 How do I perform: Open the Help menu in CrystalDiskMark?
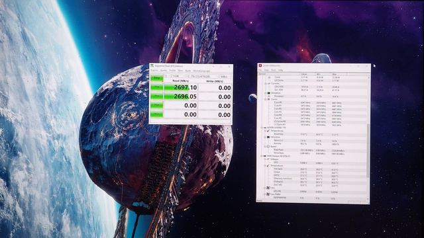(x=188, y=71)
